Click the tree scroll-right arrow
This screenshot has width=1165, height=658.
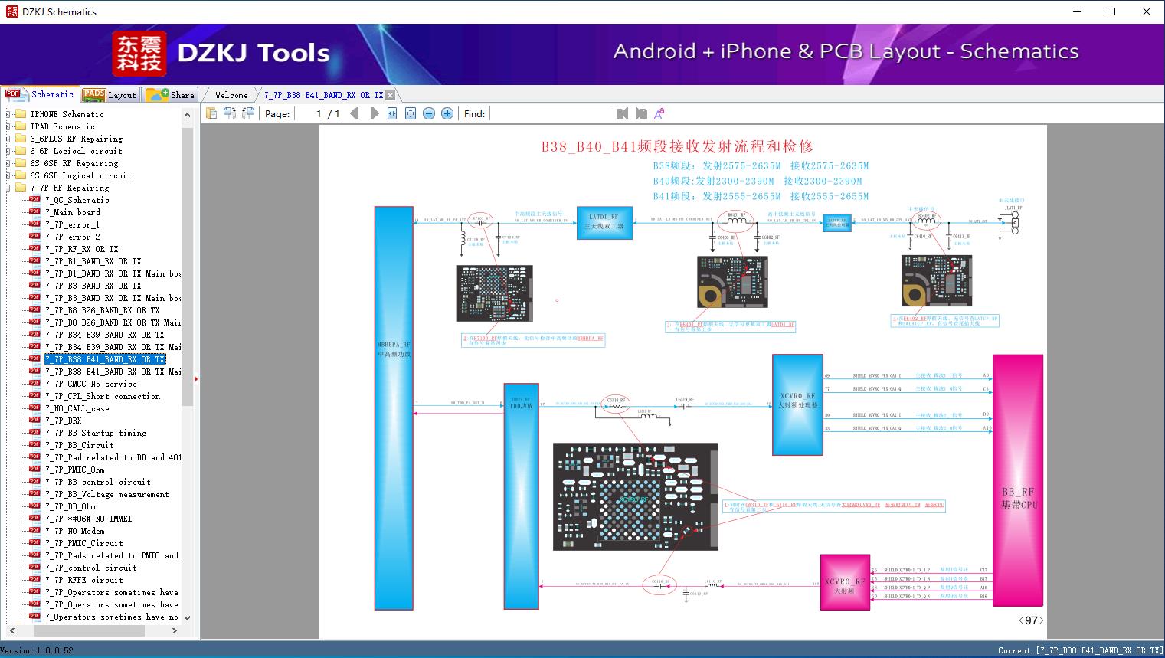(x=174, y=630)
